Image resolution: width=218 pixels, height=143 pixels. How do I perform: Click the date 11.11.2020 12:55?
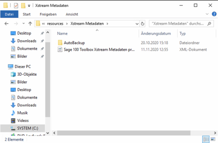point(154,49)
